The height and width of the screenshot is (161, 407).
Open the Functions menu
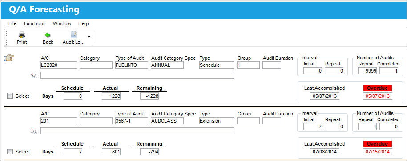point(35,23)
